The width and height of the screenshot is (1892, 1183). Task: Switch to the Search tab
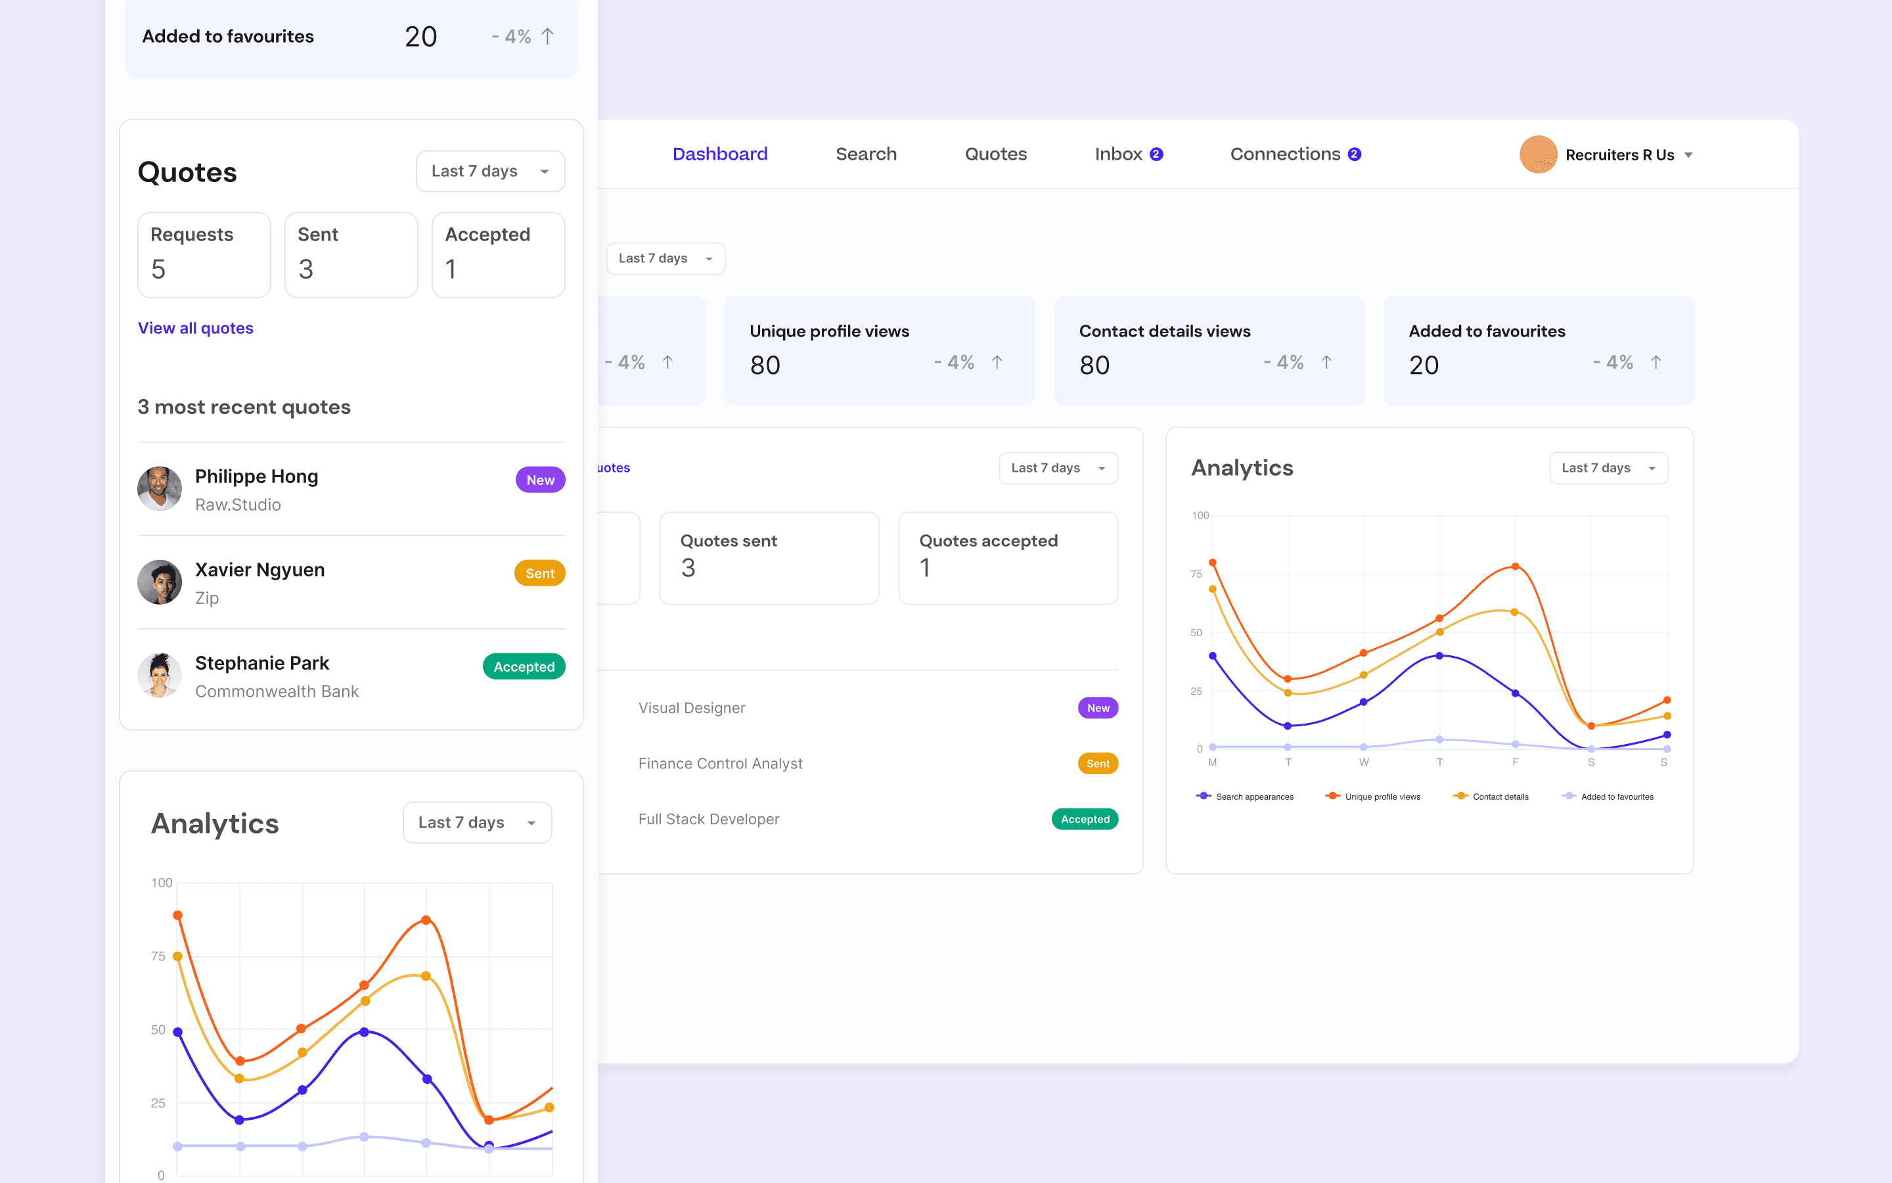[865, 154]
